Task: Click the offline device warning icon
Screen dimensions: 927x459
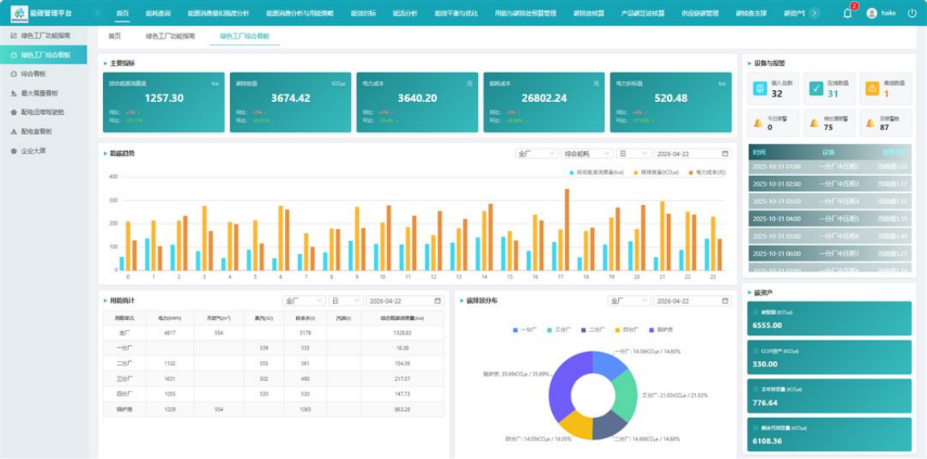Action: pos(872,88)
